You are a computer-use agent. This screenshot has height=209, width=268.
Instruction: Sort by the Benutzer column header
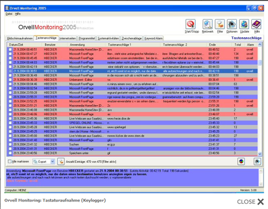coord(55,45)
